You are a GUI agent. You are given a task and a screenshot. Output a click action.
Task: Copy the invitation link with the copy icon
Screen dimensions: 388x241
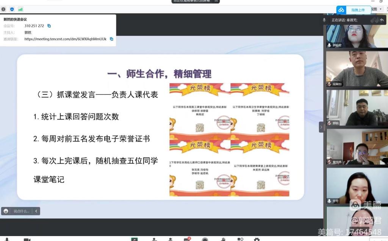(111, 39)
